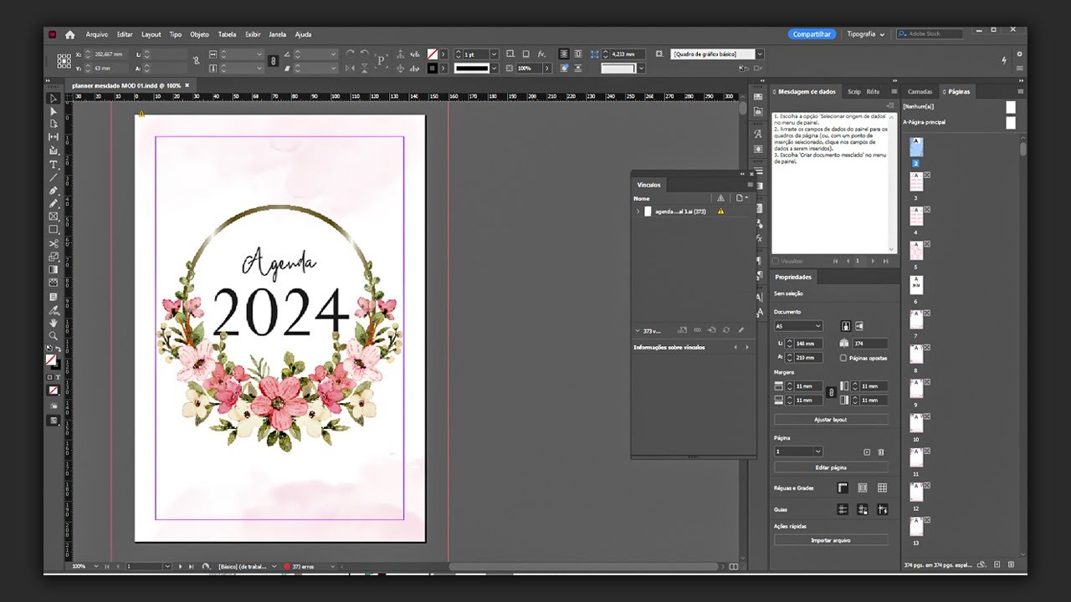Select the Type tool
Image resolution: width=1071 pixels, height=602 pixels.
[54, 164]
